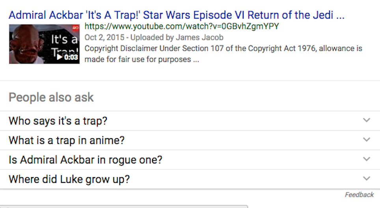
Task: Expand the "Where did Luke grow up?" chevron
Action: pos(367,179)
